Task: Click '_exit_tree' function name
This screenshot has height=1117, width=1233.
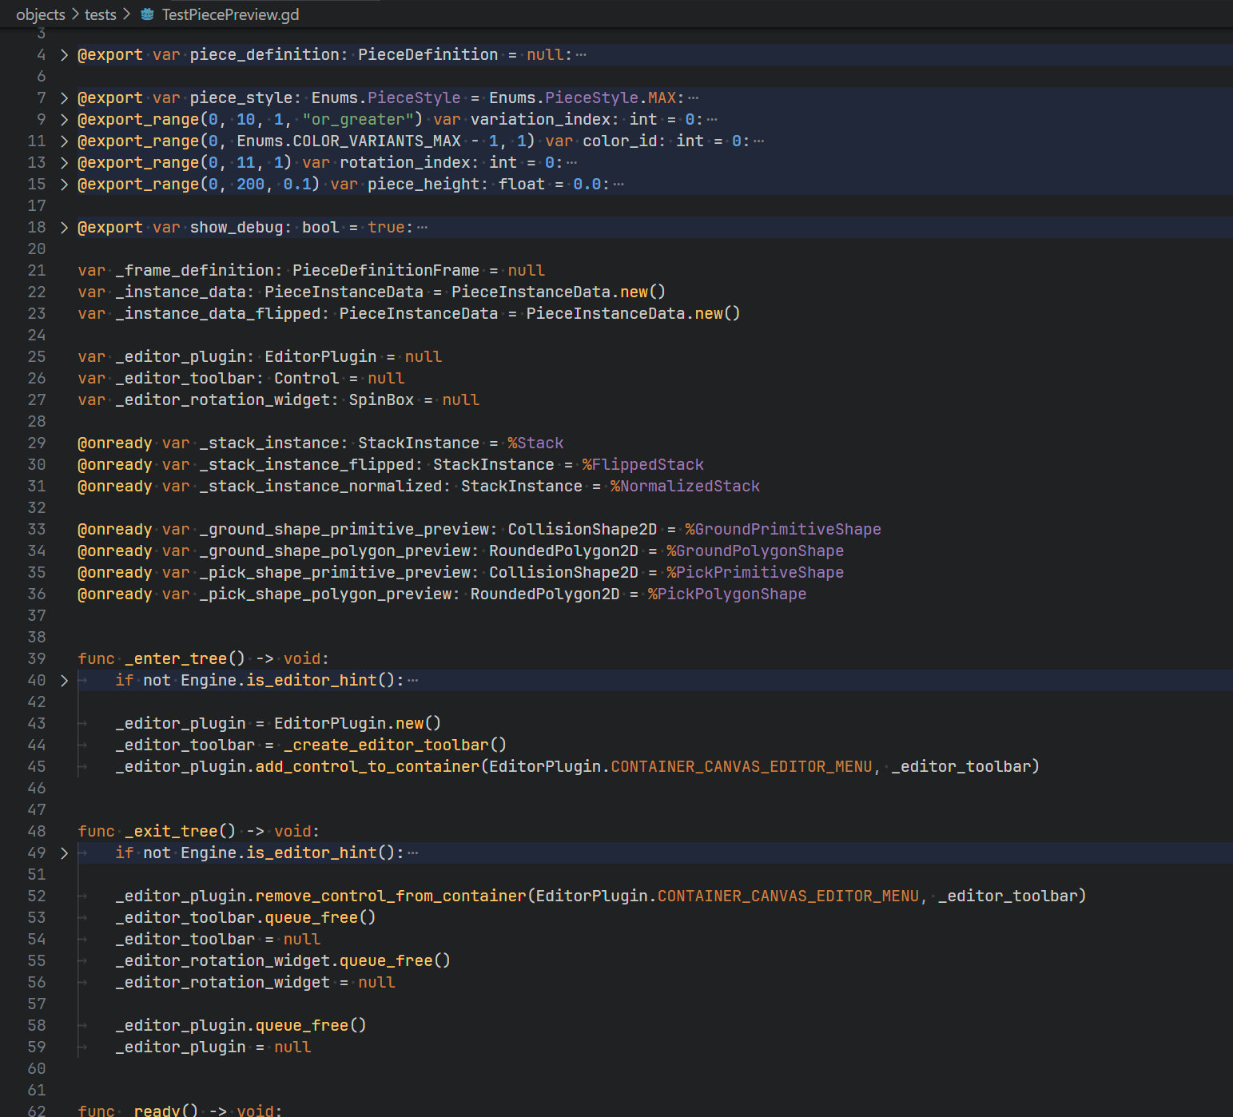Action: 171,832
